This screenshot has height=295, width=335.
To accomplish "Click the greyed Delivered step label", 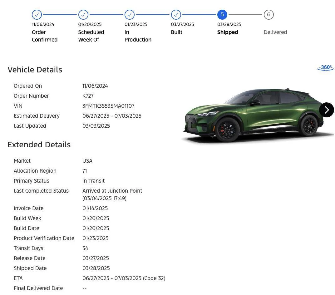I will click(x=275, y=32).
